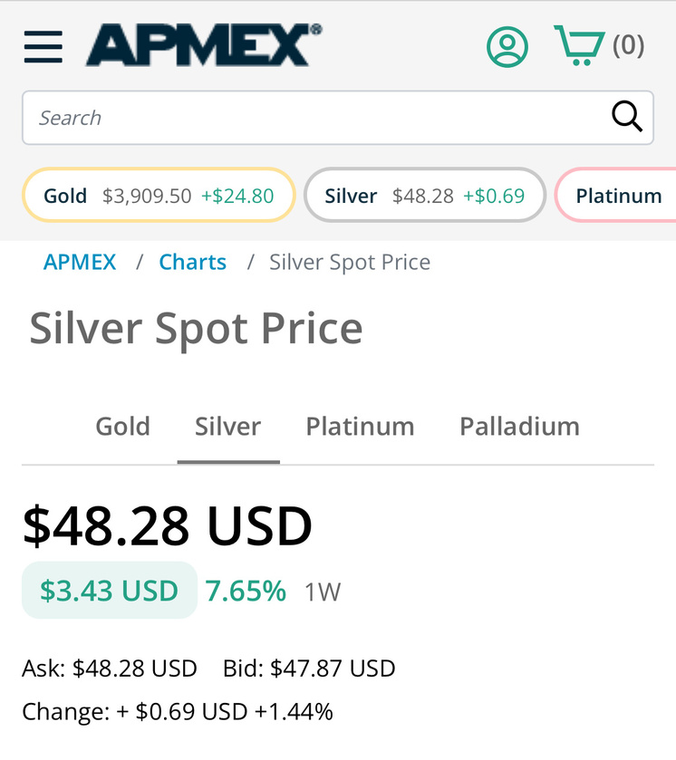This screenshot has width=676, height=760.
Task: Click the $48.28 USD price heading
Action: click(168, 525)
